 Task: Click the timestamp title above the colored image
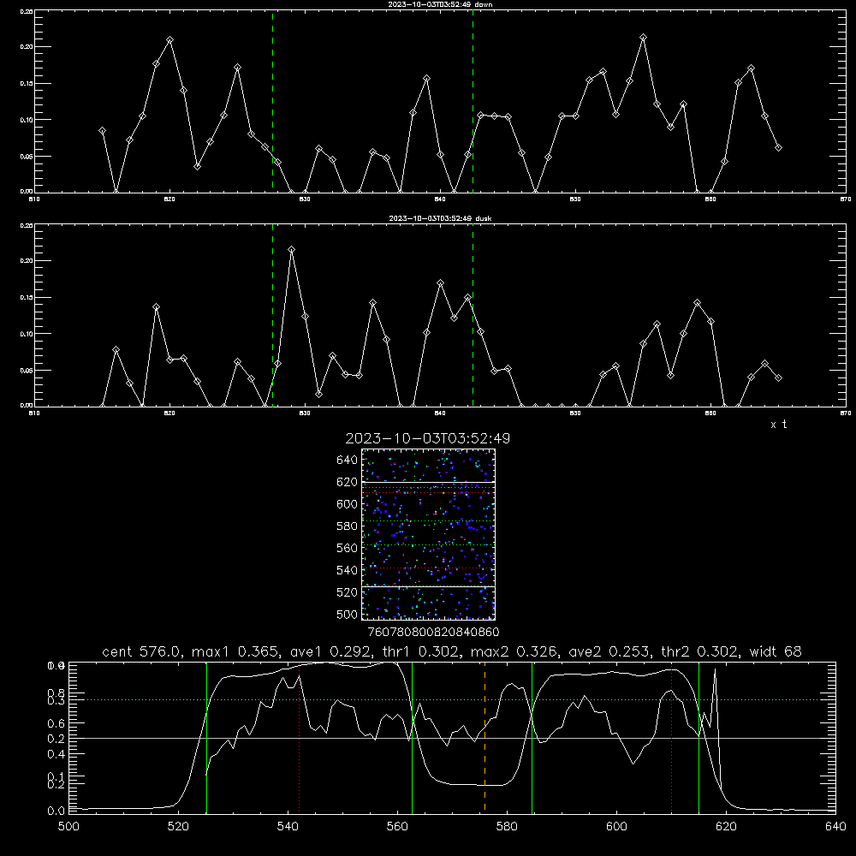427,438
